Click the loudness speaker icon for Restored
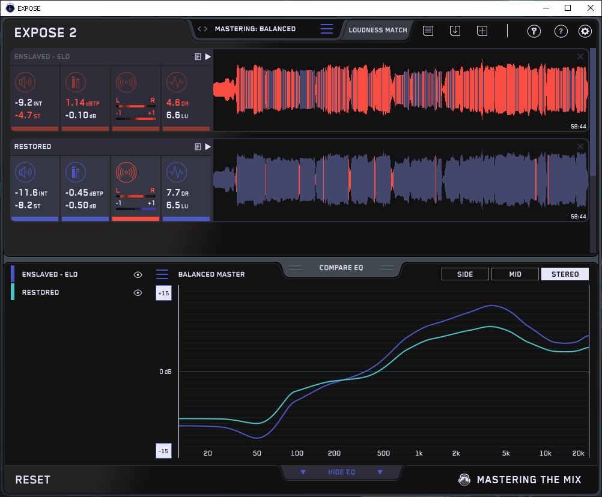602x497 pixels. click(x=25, y=172)
